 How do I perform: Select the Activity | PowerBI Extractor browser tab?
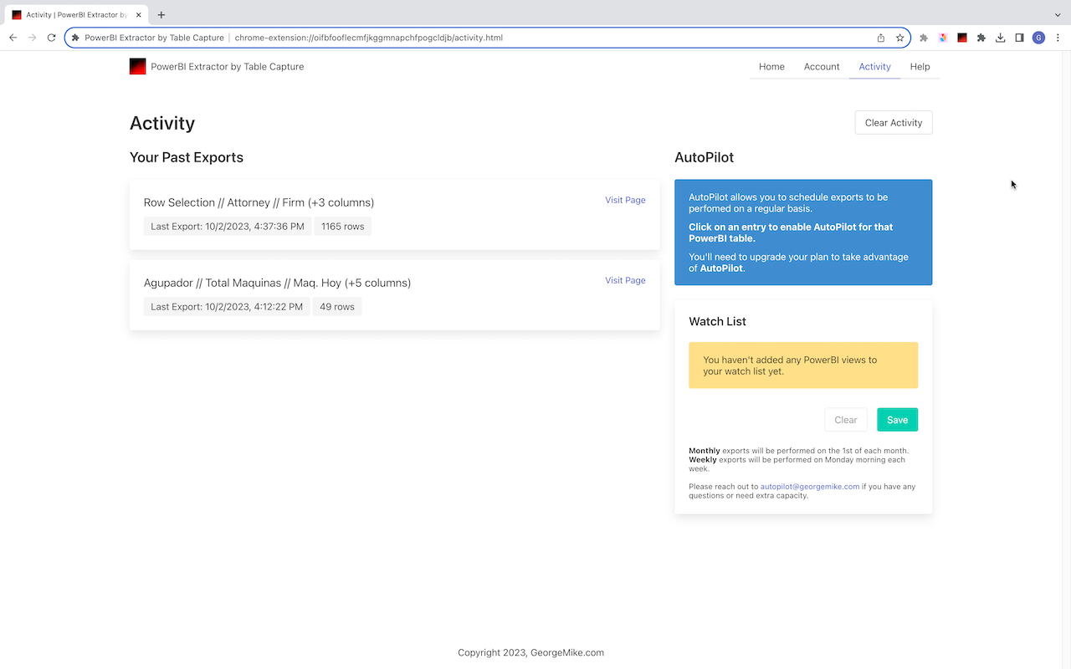pyautogui.click(x=75, y=15)
